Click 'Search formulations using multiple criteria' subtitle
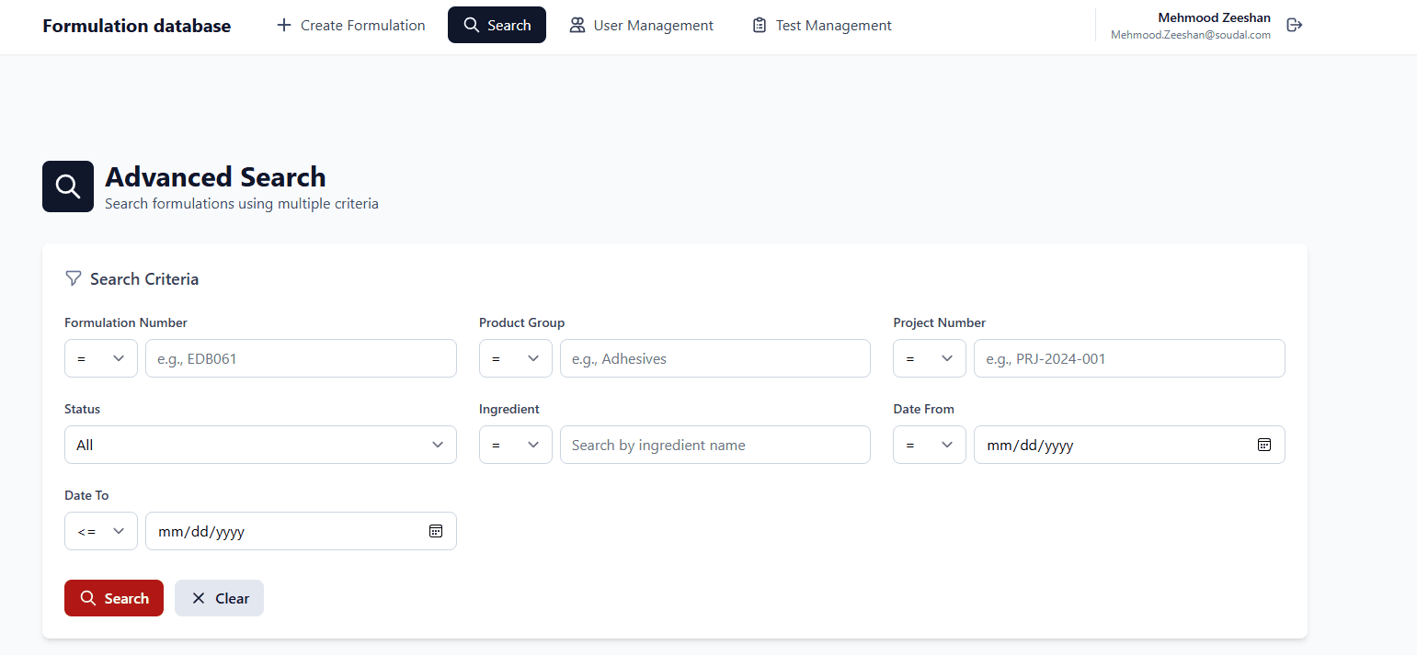This screenshot has width=1417, height=655. pyautogui.click(x=242, y=204)
